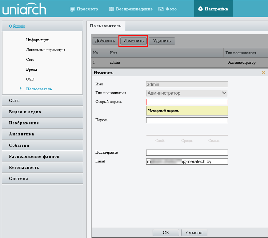Open the Просмотр live view tab
The width and height of the screenshot is (268, 238).
(84, 9)
